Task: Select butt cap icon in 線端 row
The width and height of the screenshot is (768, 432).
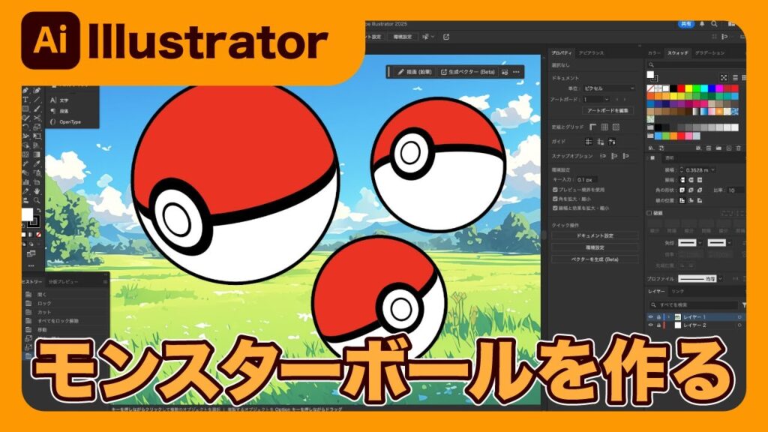Action: point(682,180)
